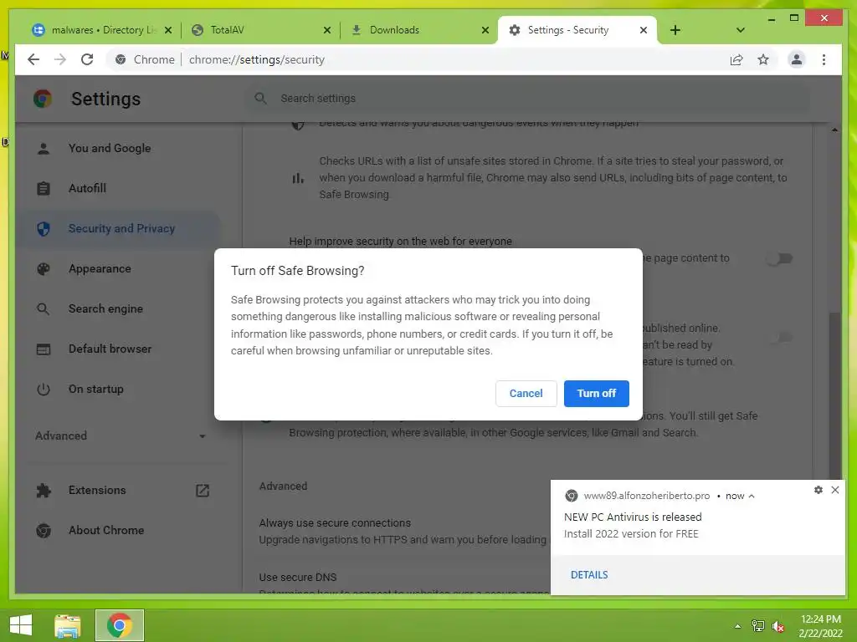
Task: Click the power On startup icon
Action: 44,389
